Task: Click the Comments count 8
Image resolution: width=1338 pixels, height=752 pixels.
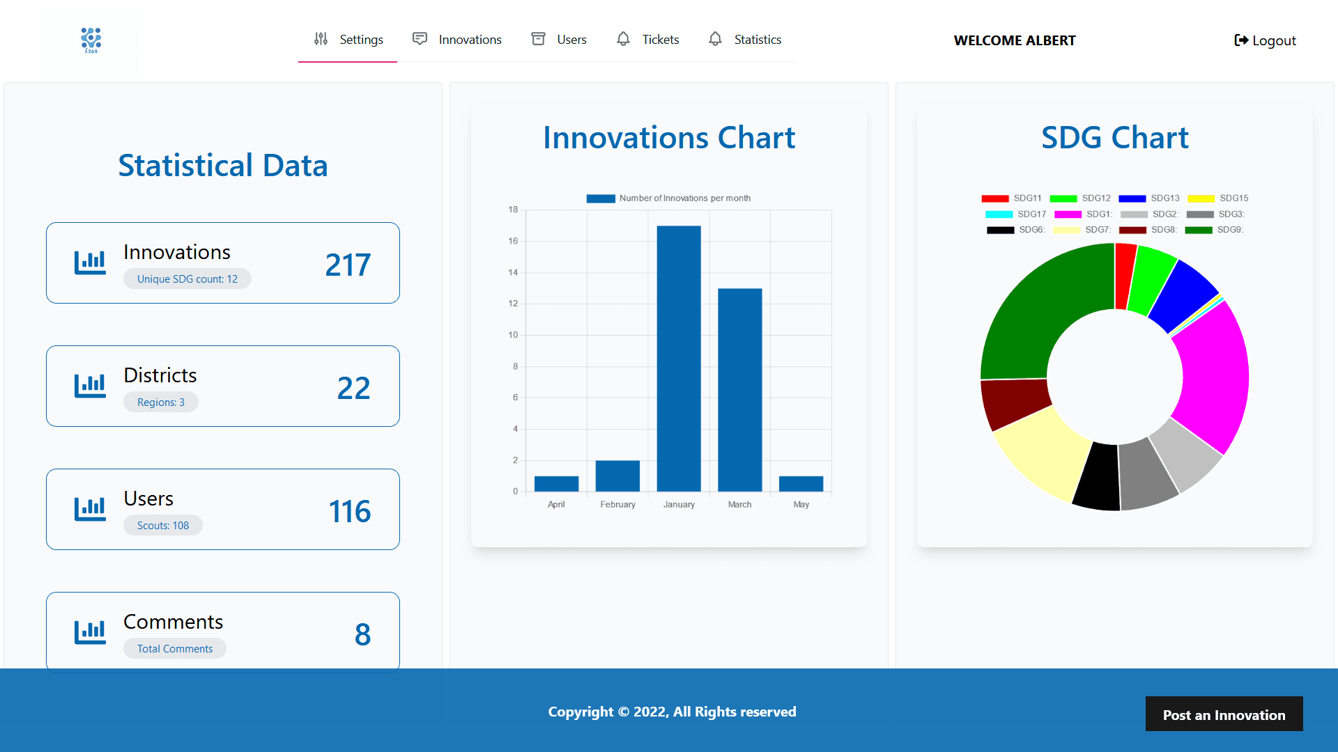Action: point(362,634)
